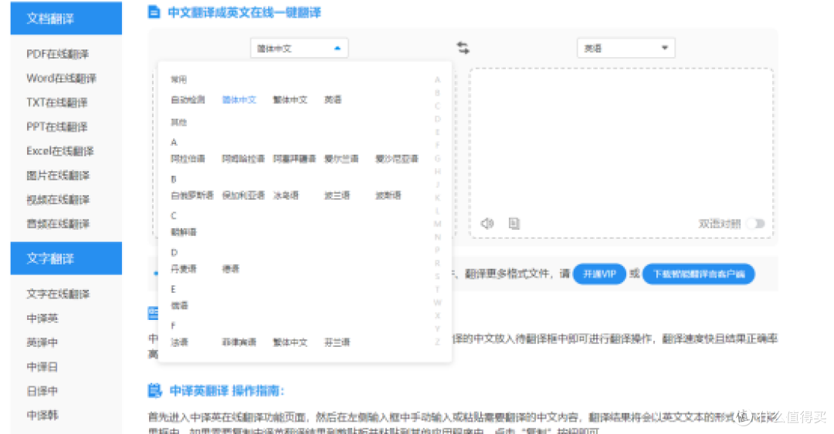Viewport: 834px width, 434px height.
Task: Select 阿拉伯语 language option
Action: pos(188,159)
